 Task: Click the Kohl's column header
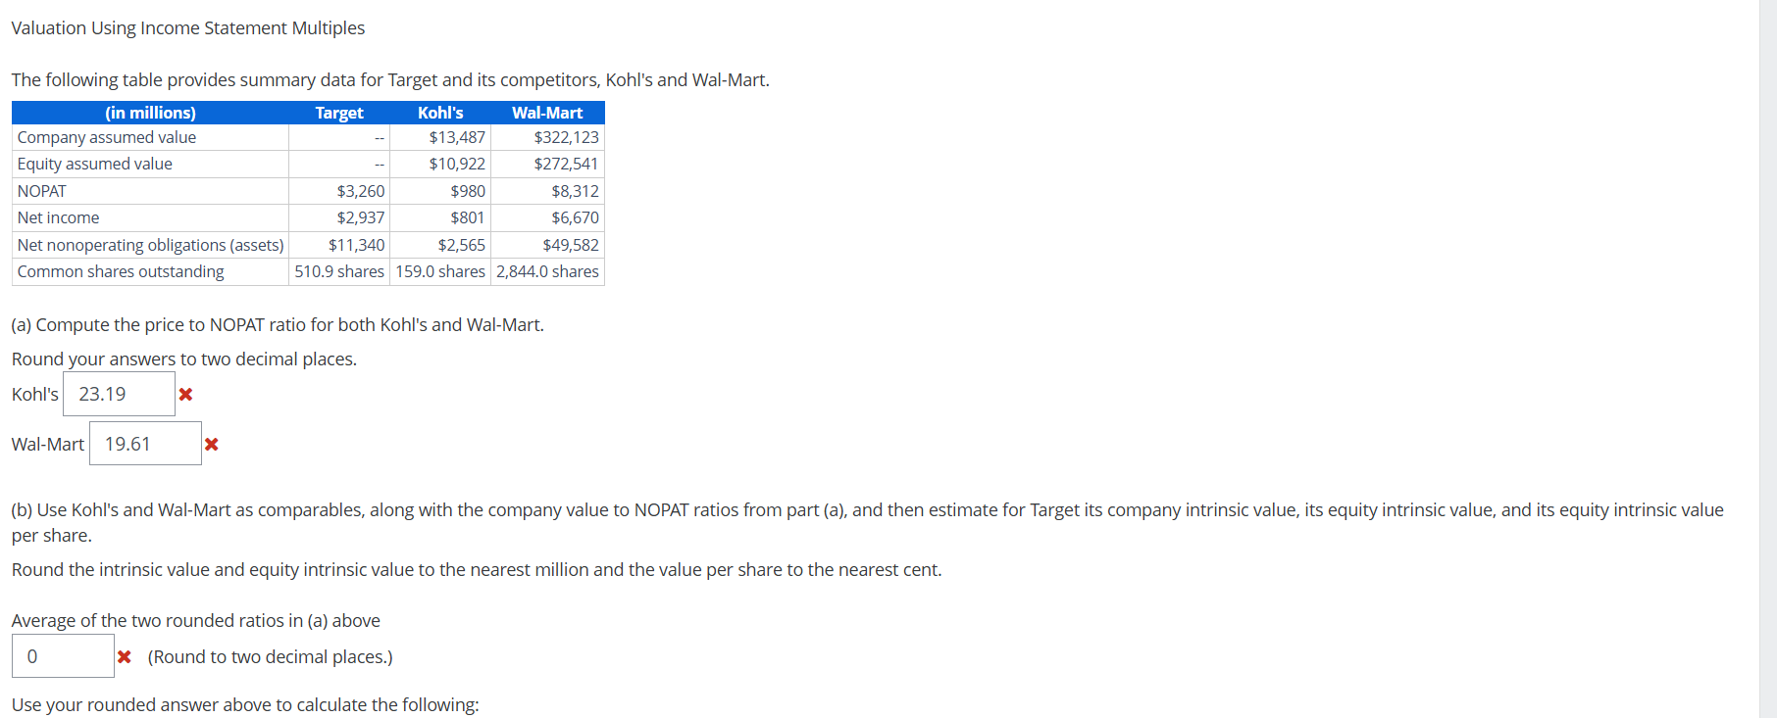pos(440,113)
